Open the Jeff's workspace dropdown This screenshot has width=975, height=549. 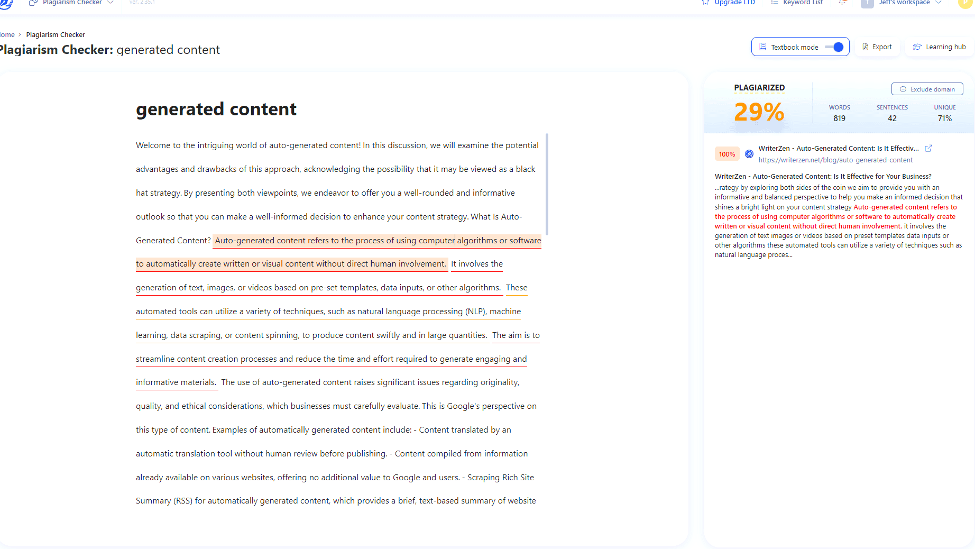(904, 3)
